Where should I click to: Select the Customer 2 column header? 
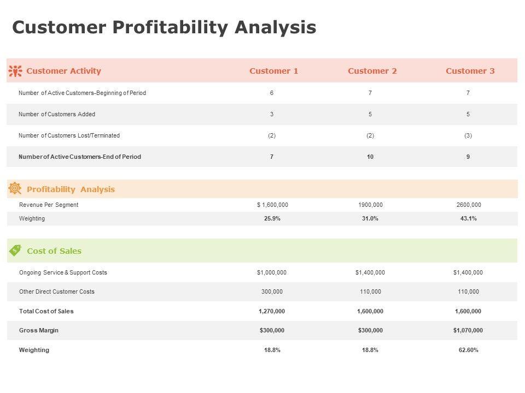coord(372,71)
